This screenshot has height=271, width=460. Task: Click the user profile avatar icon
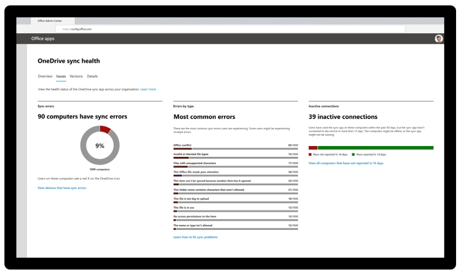(438, 39)
